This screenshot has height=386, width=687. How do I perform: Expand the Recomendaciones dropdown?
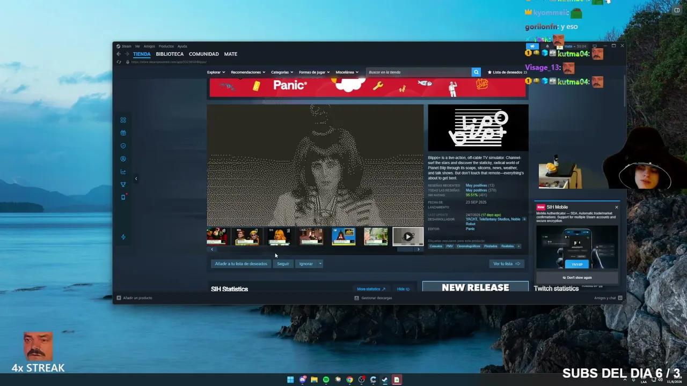tap(248, 72)
